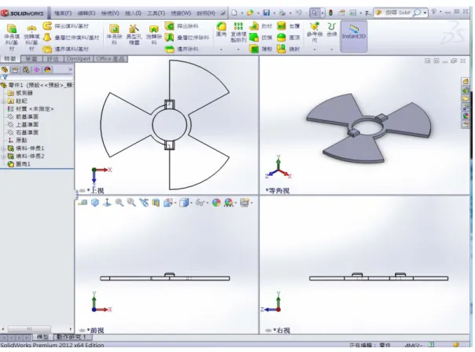475x352 pixels.
Task: Click the Lofted Cut (疊層拉伸除料) tool
Action: [x=187, y=38]
